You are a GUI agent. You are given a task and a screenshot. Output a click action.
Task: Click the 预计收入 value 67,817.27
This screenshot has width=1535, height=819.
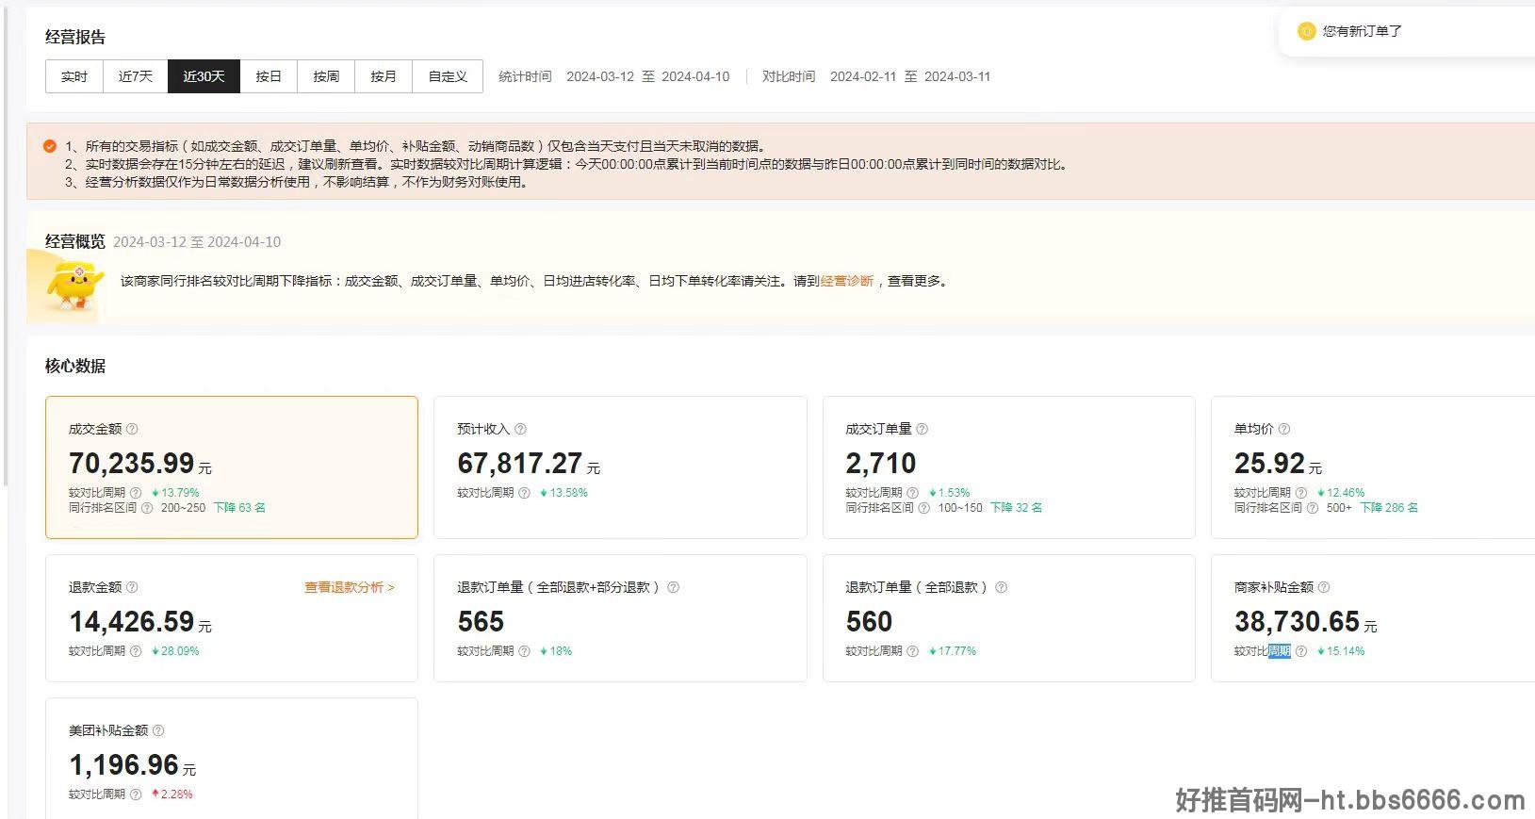coord(520,464)
